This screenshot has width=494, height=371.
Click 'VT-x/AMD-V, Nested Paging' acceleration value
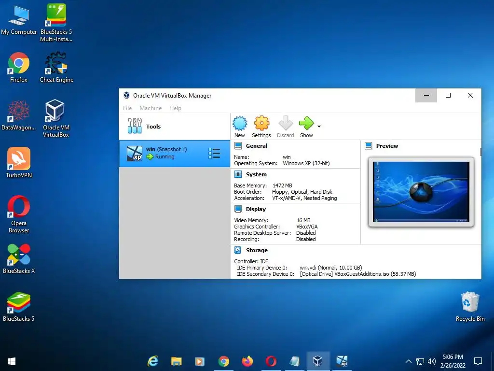(305, 198)
